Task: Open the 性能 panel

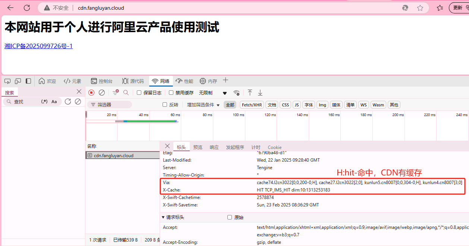Action: pos(185,81)
